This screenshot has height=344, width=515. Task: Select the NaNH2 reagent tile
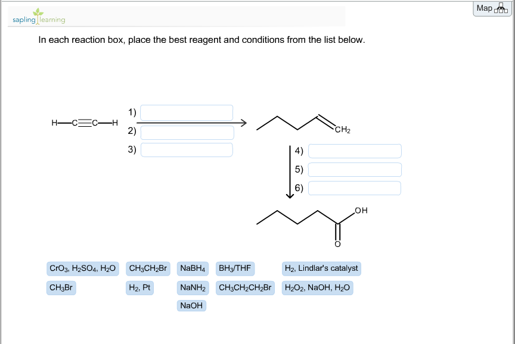(191, 287)
